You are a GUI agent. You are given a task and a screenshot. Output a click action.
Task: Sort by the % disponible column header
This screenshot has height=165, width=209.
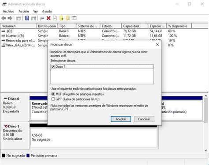179,26
